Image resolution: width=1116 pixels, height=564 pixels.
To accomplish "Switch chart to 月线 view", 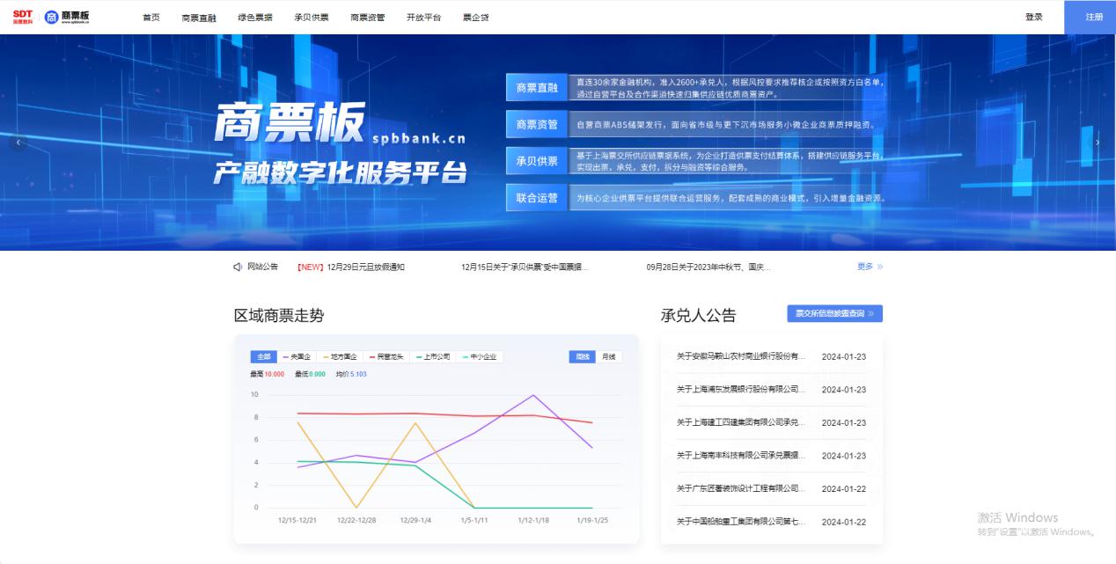I will click(x=608, y=357).
